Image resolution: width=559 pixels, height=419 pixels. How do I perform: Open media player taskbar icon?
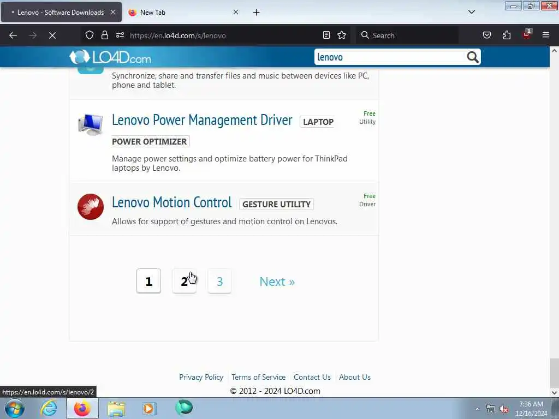pyautogui.click(x=150, y=409)
